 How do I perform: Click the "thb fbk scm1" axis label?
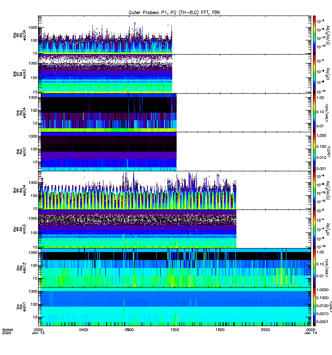(x=21, y=152)
